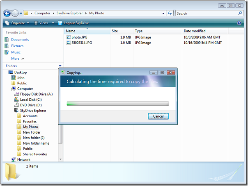This screenshot has height=186, width=248.
Task: Click the greyed Forward navigation button
Action: click(x=15, y=14)
